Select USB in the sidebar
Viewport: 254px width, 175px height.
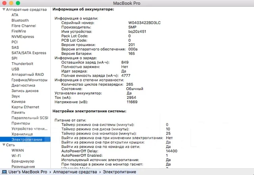[x=15, y=69]
